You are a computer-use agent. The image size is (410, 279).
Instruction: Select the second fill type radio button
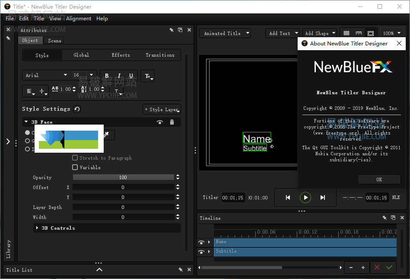28,141
